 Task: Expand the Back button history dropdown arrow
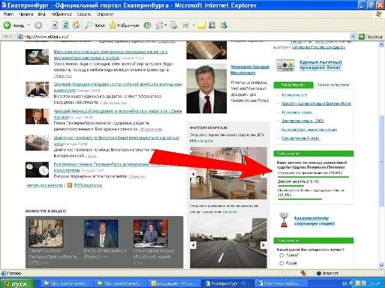tap(29, 25)
